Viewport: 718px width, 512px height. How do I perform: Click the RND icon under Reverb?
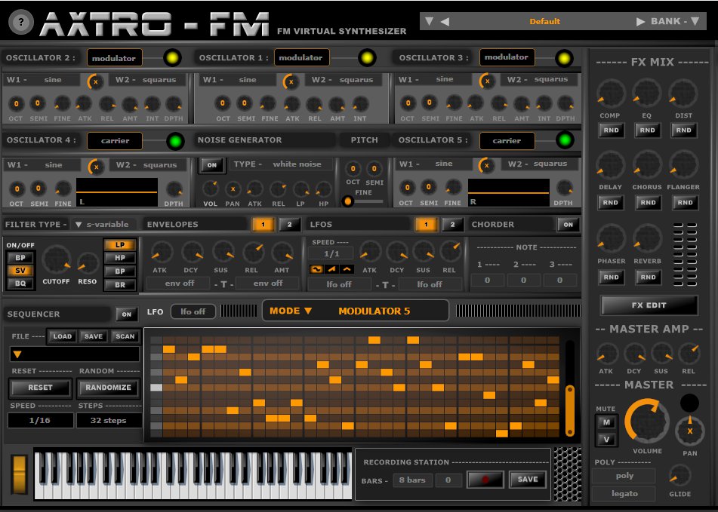(649, 277)
